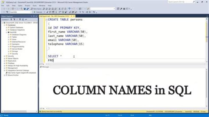
Task: Expand the Security node under the server
Action: click(x=4, y=56)
